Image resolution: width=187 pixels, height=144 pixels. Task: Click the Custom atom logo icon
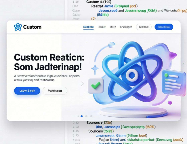(x=18, y=27)
